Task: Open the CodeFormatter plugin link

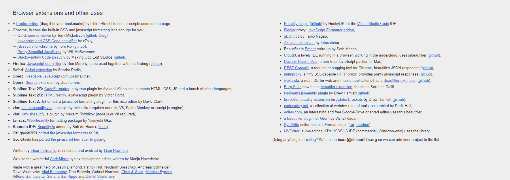Action: [x=57, y=89]
